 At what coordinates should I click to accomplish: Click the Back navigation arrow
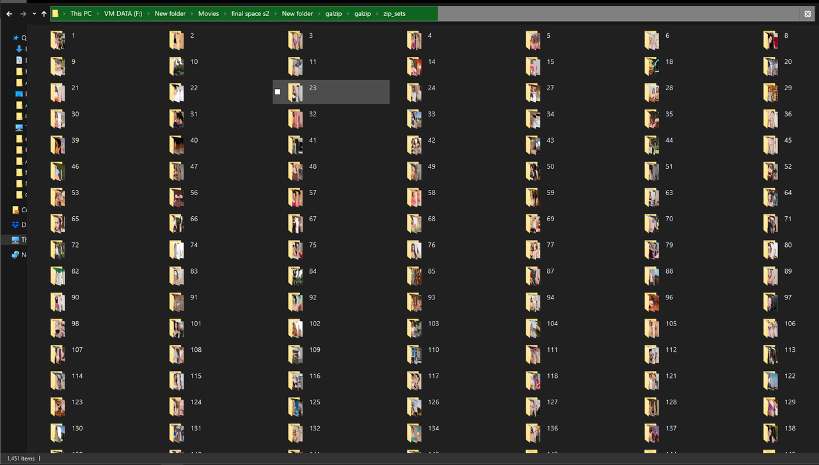pos(9,13)
